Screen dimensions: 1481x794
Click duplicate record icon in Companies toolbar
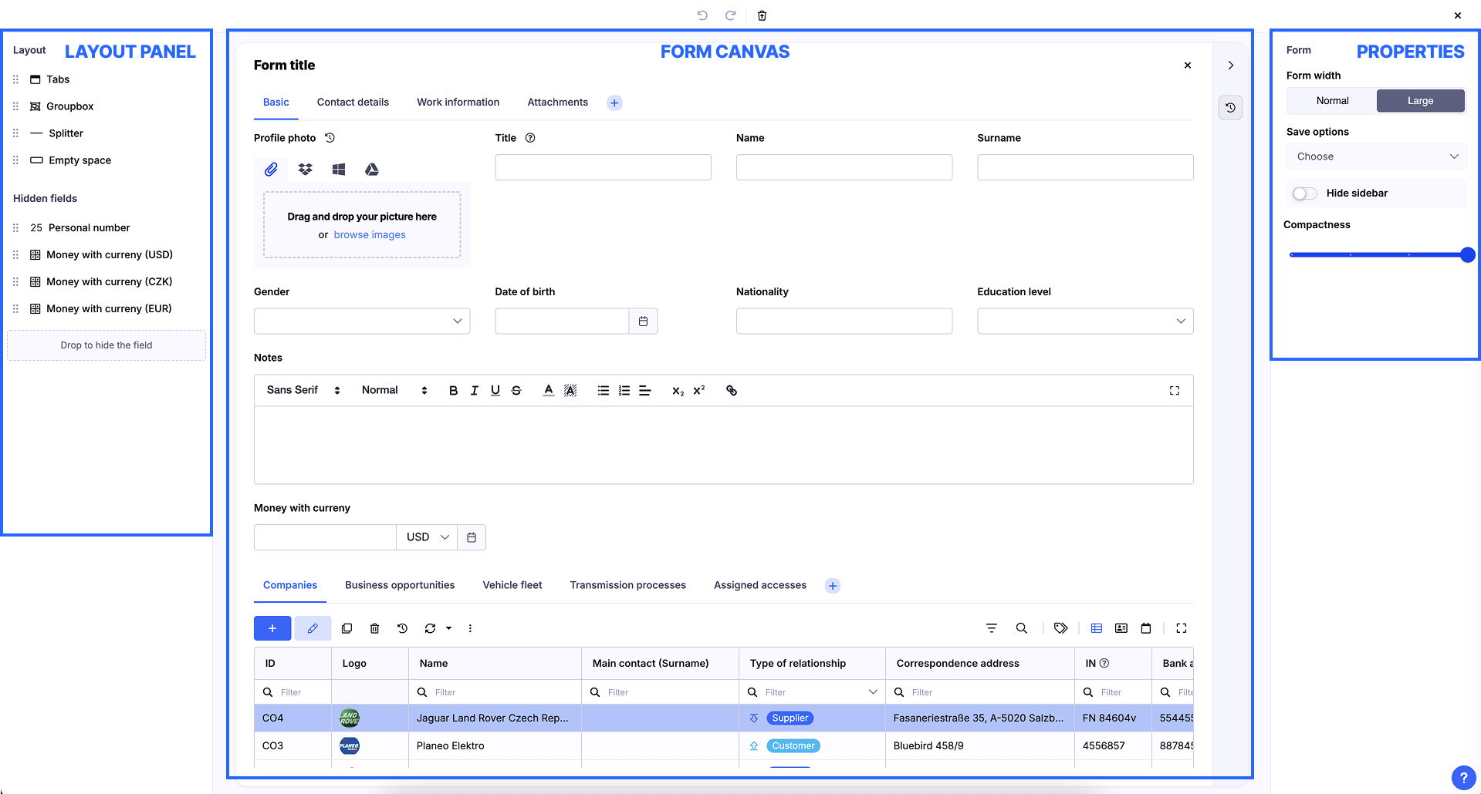(x=347, y=628)
